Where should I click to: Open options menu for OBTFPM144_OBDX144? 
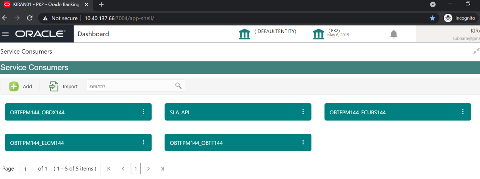143,112
